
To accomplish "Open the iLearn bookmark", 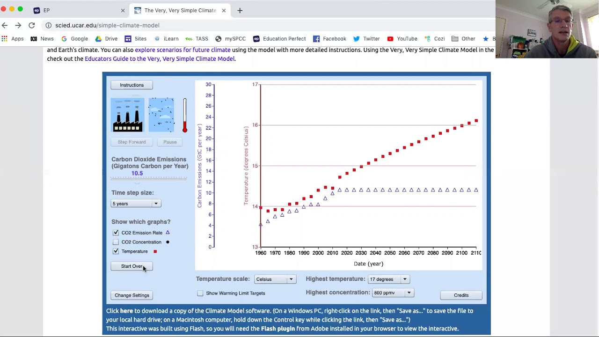I will click(x=166, y=39).
